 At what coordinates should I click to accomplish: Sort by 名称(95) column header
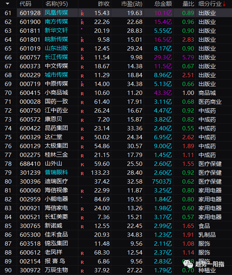click(56, 4)
